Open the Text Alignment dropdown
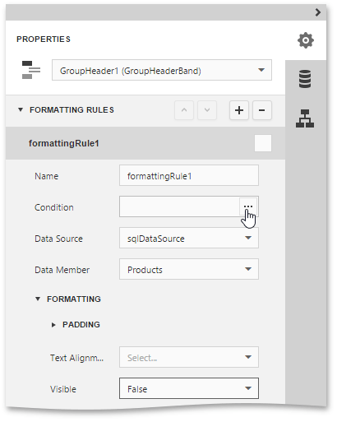 [x=189, y=357]
